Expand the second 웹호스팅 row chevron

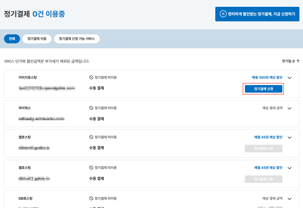coord(289,168)
